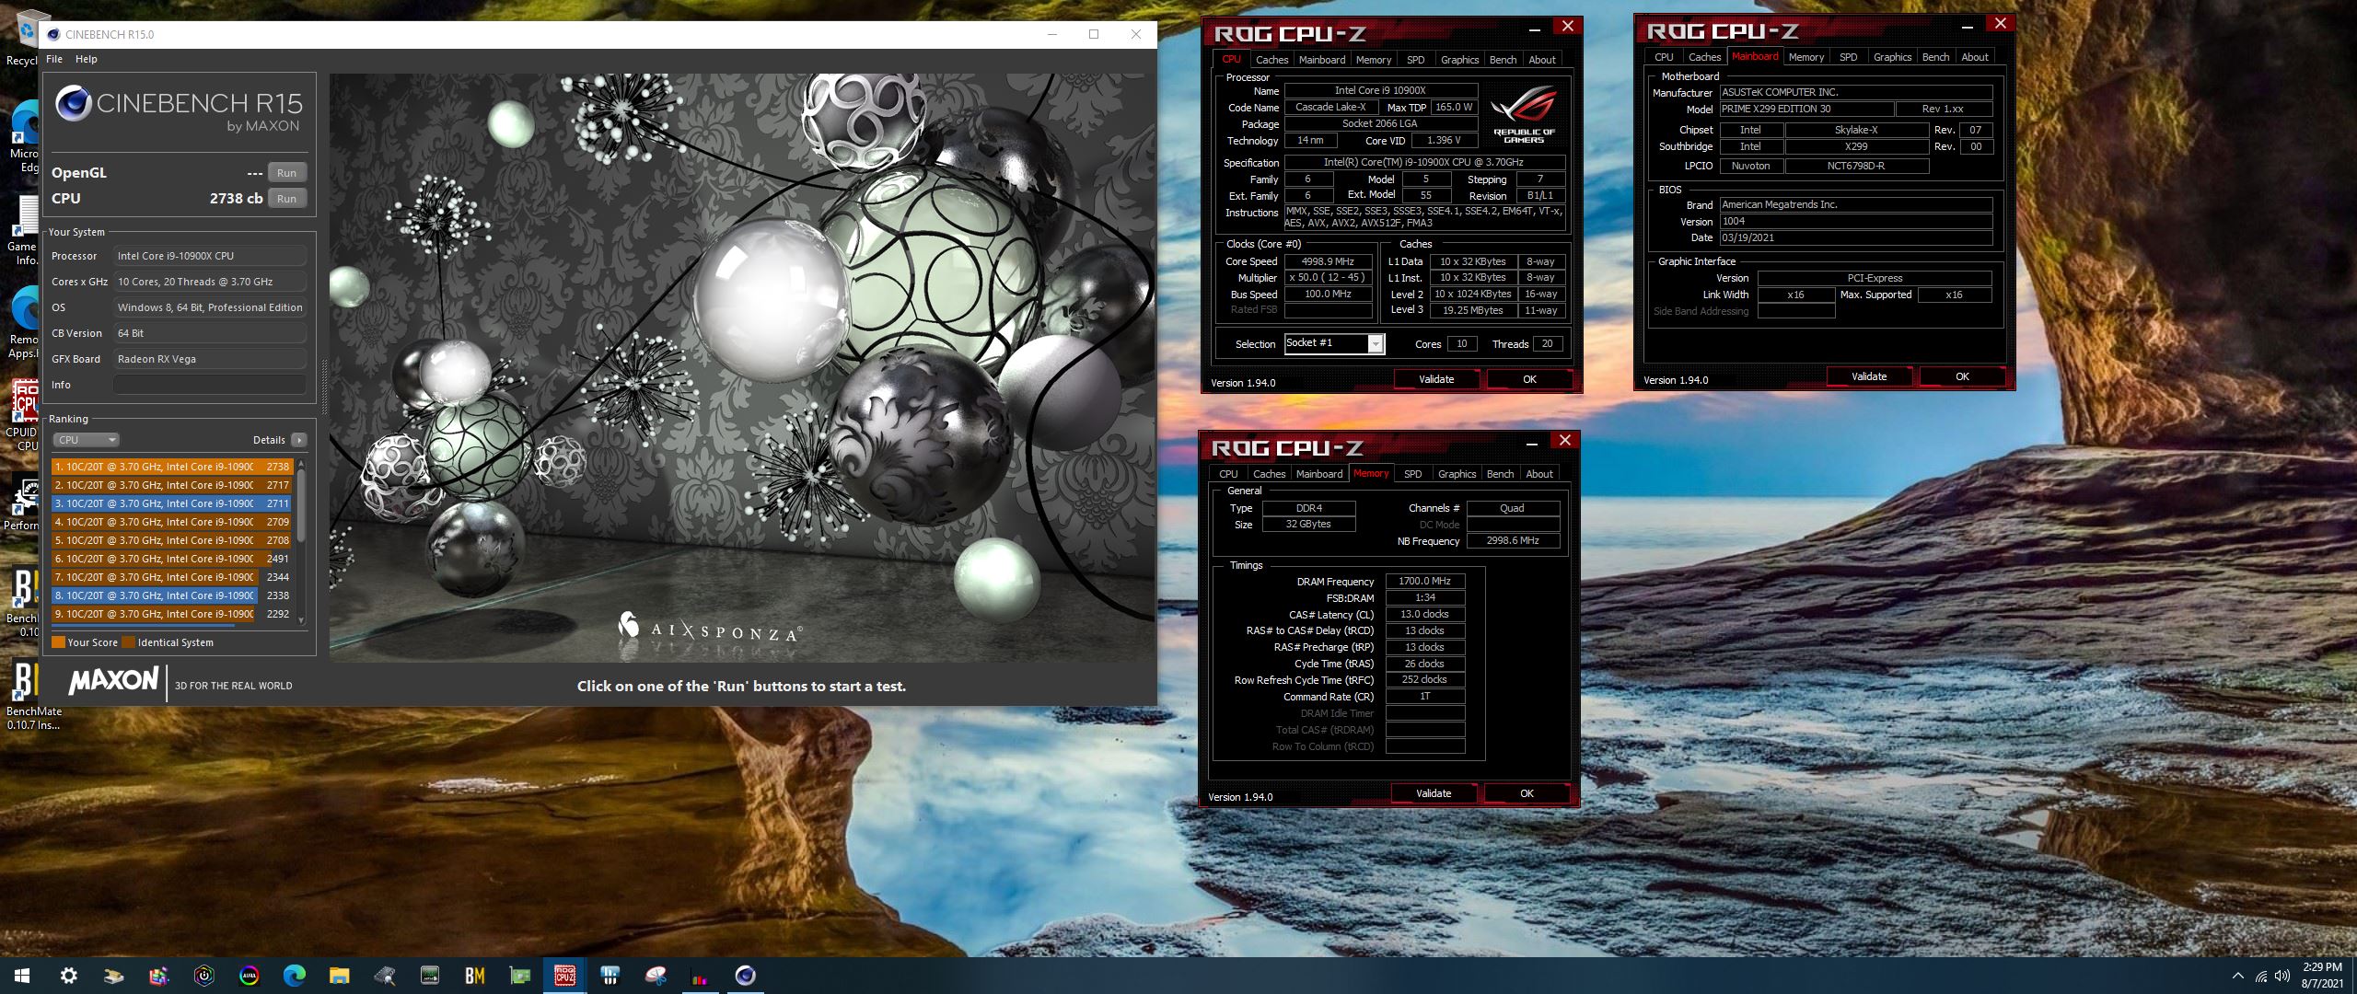Select ranking entry 8 with score 2338
This screenshot has width=2357, height=994.
click(x=171, y=595)
